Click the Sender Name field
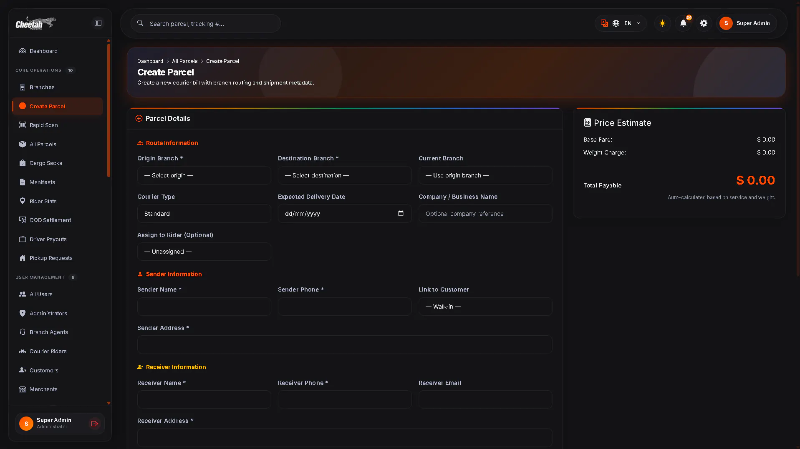 pos(204,307)
